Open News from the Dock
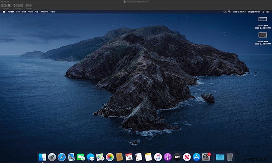Screen dimensions: 272x163 pos(187,157)
